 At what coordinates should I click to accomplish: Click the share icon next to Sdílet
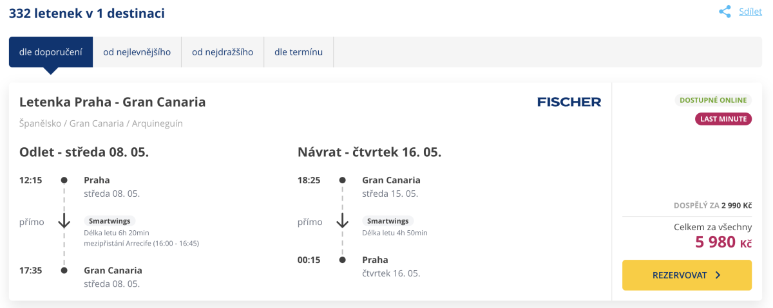point(725,12)
